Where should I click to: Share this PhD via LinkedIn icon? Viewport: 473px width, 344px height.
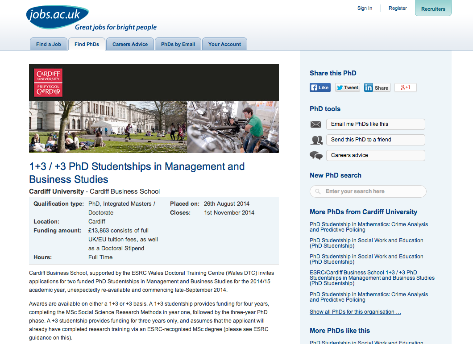[x=377, y=87]
